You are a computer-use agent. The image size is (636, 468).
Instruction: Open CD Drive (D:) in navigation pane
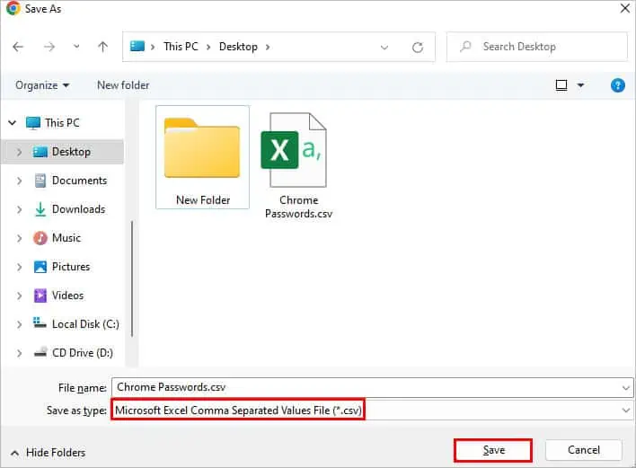pos(74,353)
